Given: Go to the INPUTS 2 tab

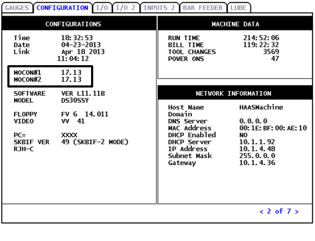Looking at the screenshot, I should coord(159,8).
